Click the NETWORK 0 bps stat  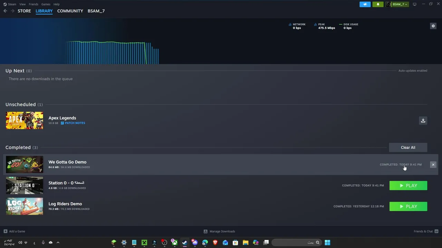[x=297, y=26]
